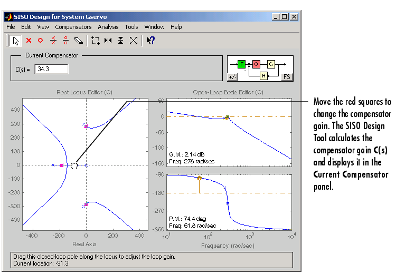
Task: Select the add real zero tool
Action: 41,40
